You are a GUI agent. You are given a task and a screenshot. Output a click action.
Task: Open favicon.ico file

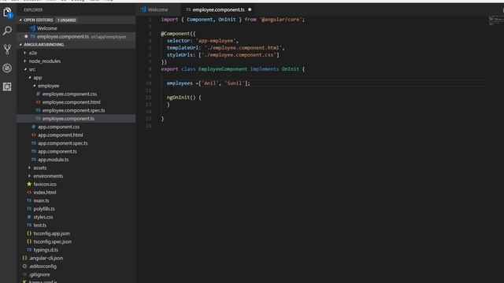click(76, 184)
